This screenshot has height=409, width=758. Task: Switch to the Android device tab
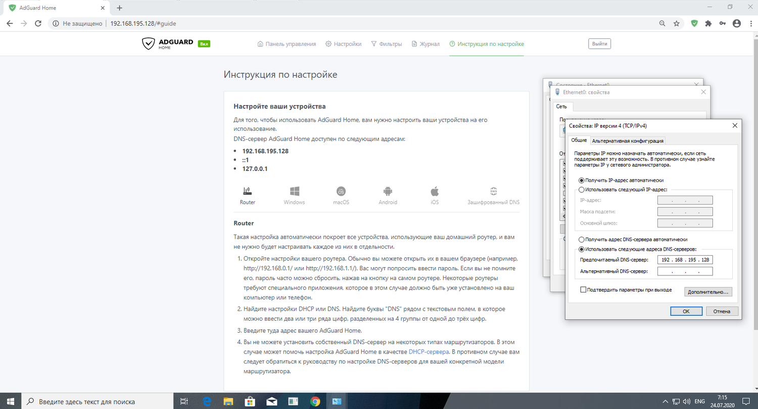click(388, 196)
